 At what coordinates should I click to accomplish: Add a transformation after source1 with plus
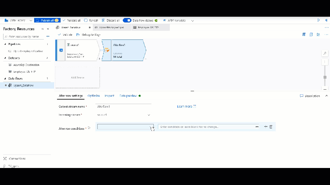tap(99, 59)
